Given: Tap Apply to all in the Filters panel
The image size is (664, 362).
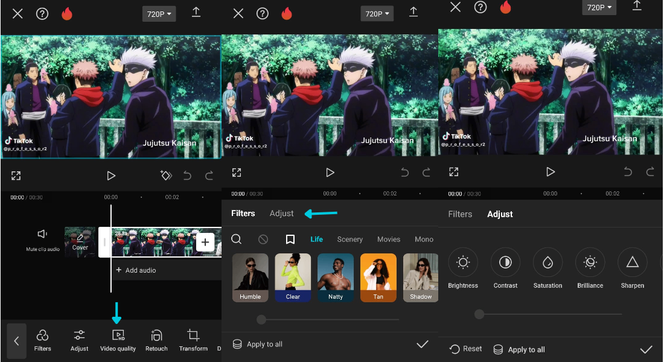Looking at the screenshot, I should 258,345.
